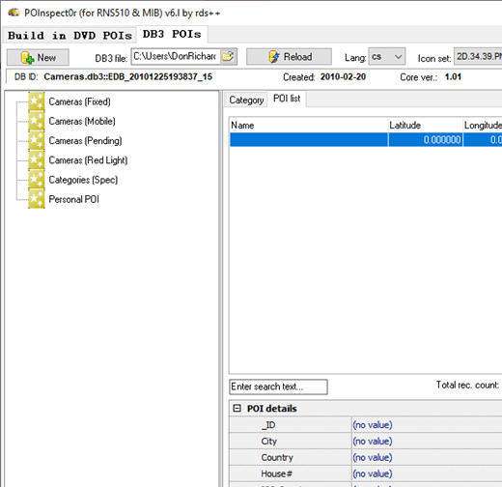Open the Icon set combo box
Image resolution: width=502 pixels, height=487 pixels.
click(478, 57)
